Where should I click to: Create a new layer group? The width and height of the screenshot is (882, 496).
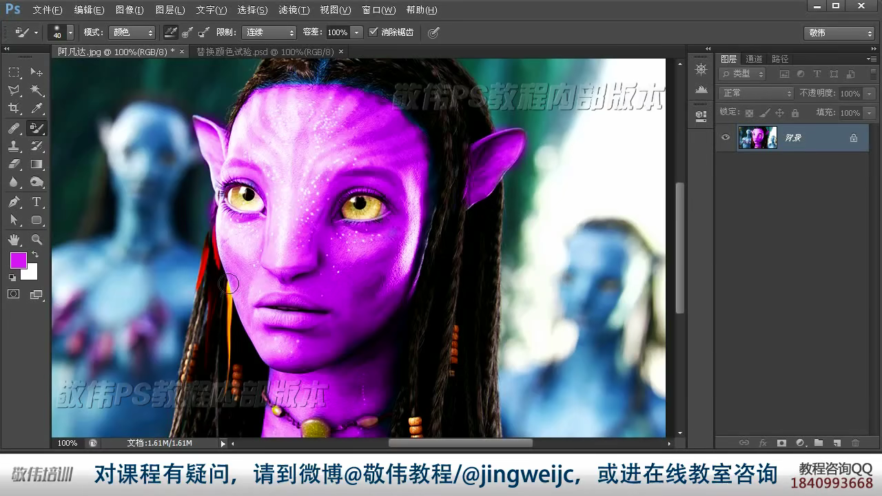[x=819, y=443]
